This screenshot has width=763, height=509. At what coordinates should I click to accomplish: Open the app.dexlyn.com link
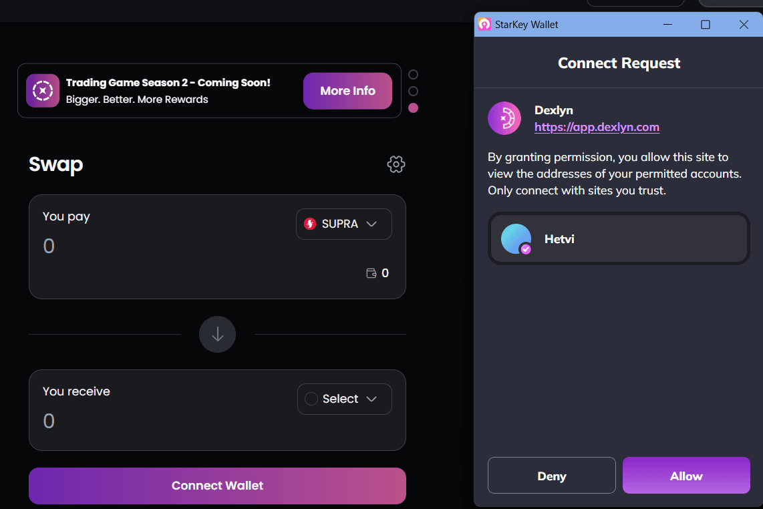click(x=597, y=127)
